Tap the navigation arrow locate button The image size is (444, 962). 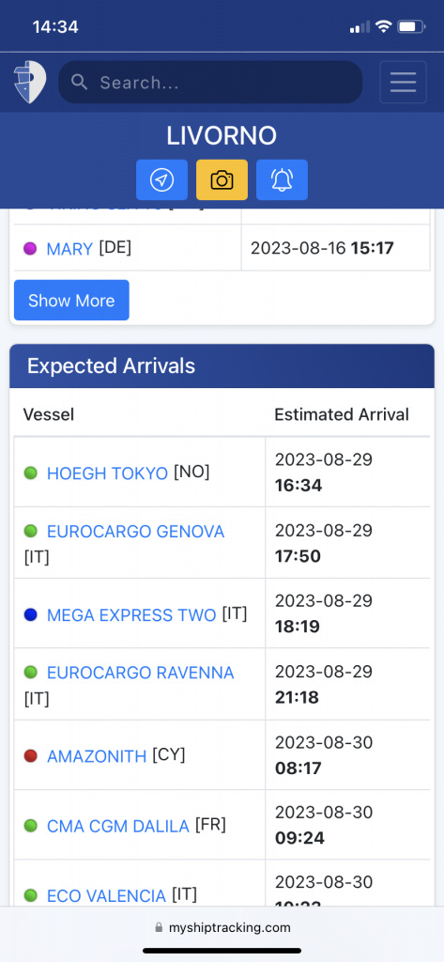click(x=161, y=179)
